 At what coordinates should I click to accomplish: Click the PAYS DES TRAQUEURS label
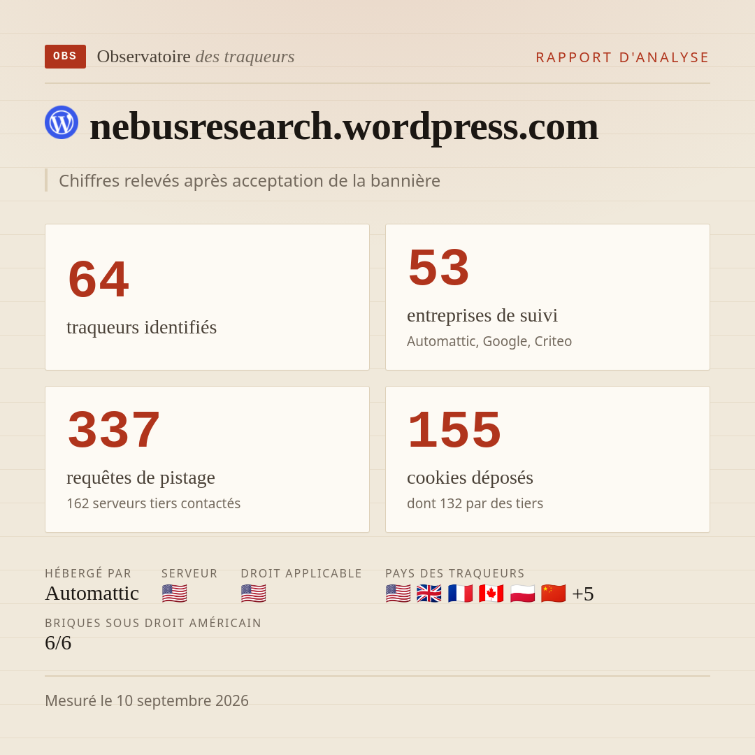coord(454,573)
